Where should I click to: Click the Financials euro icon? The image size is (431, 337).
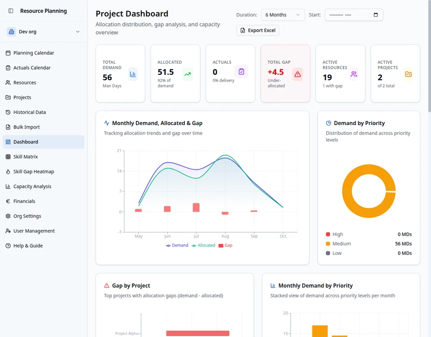pos(8,201)
